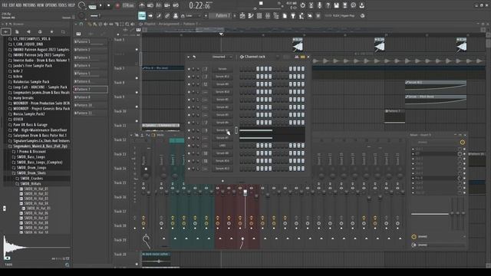Open the EDIT menu
Image resolution: width=491 pixels, height=276 pixels.
click(x=12, y=5)
